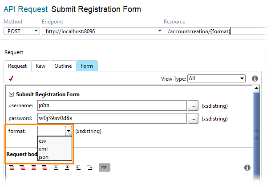Click the last arrow icon before xs:
275x187 pixels.
click(89, 168)
